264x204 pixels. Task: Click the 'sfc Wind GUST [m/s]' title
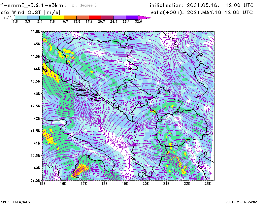click(x=30, y=13)
